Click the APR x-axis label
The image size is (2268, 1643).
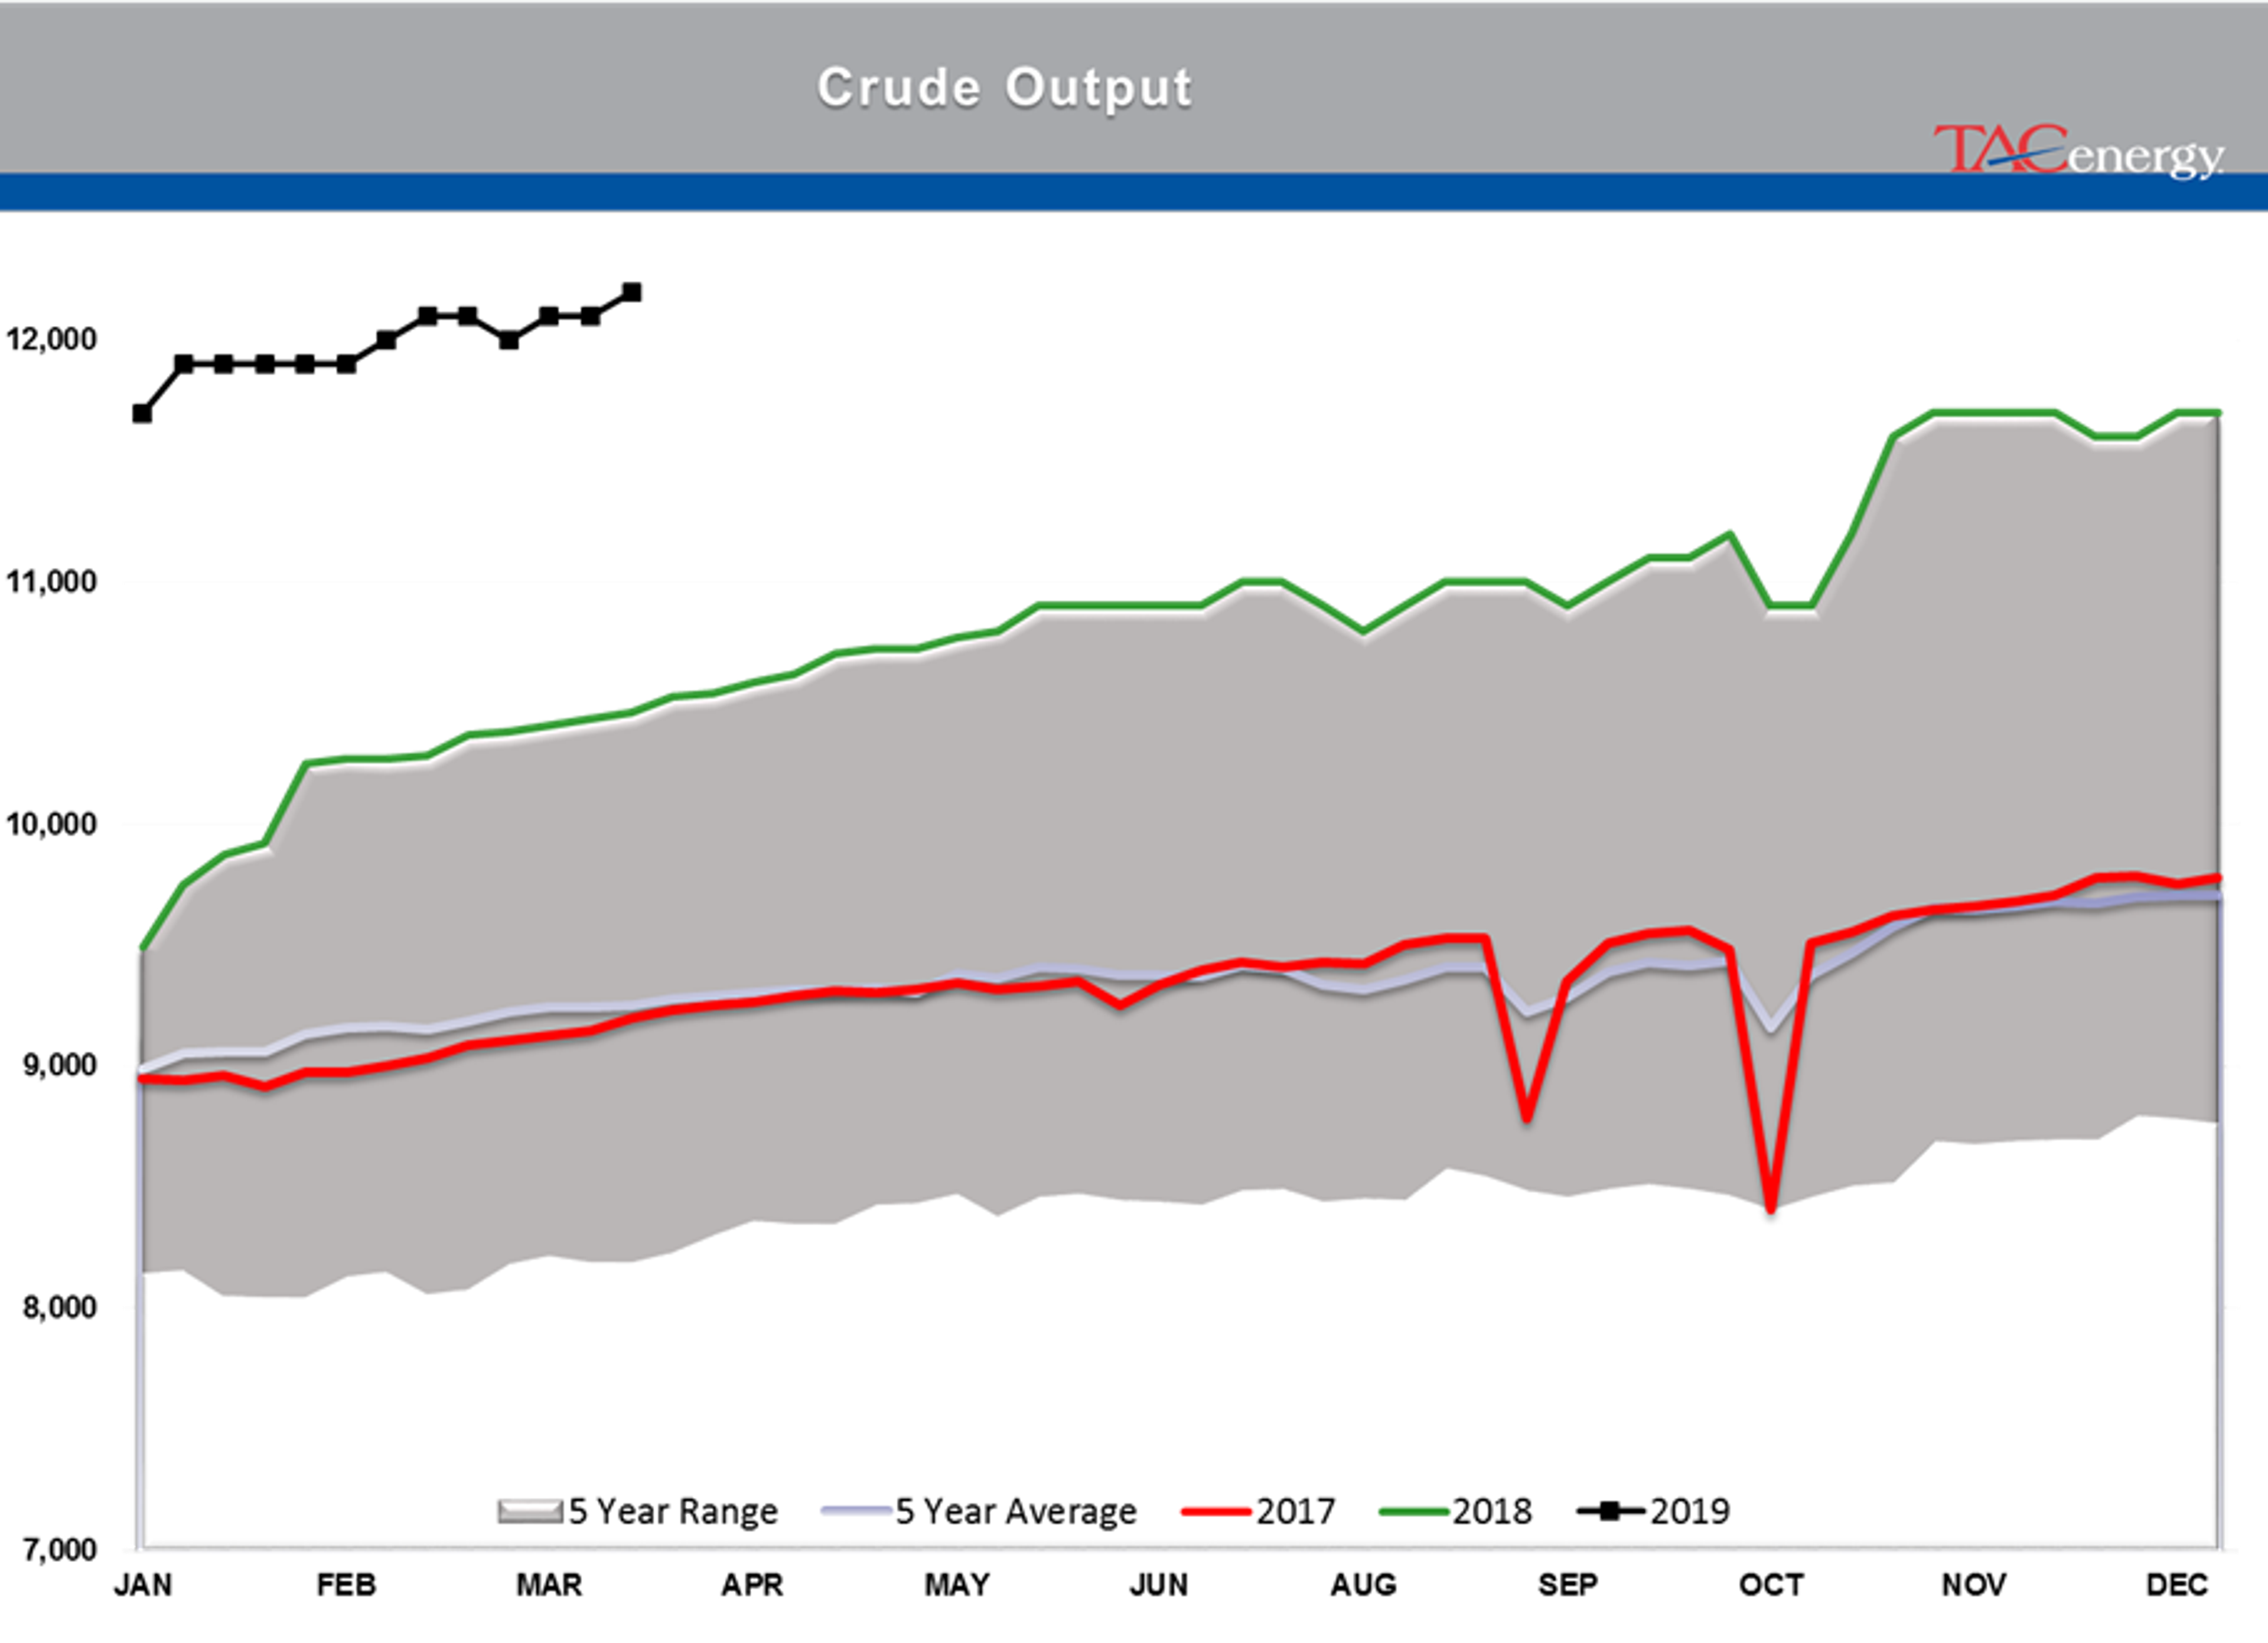[x=752, y=1585]
